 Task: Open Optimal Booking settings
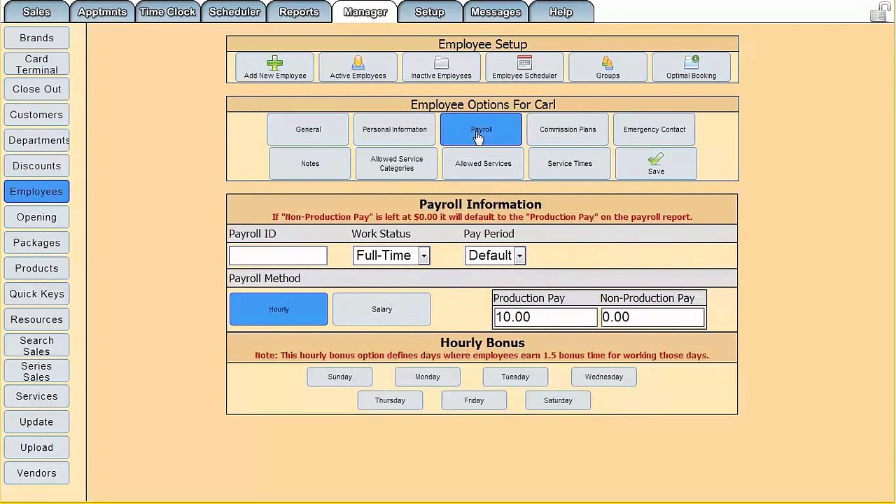tap(691, 68)
